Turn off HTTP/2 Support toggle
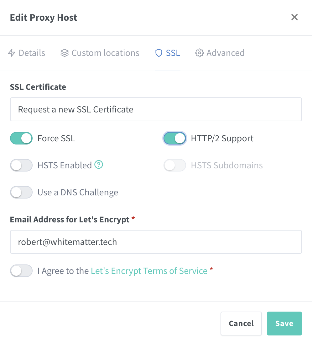Image resolution: width=312 pixels, height=343 pixels. tap(175, 138)
